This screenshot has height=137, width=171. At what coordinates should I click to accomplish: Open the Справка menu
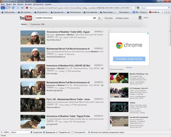pos(48,4)
